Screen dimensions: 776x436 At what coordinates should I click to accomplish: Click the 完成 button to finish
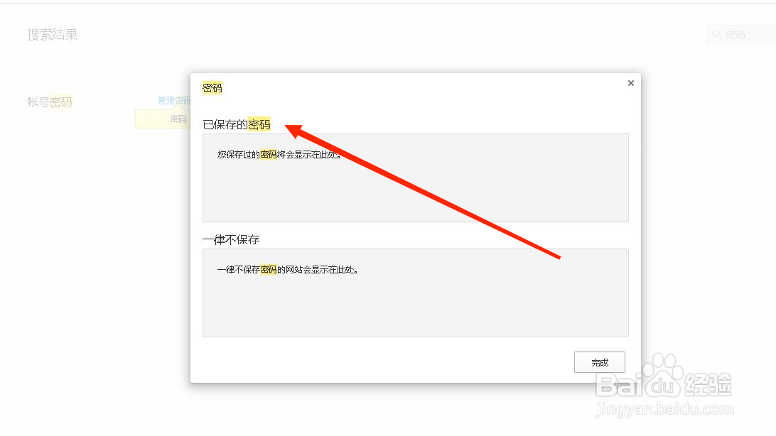click(599, 362)
